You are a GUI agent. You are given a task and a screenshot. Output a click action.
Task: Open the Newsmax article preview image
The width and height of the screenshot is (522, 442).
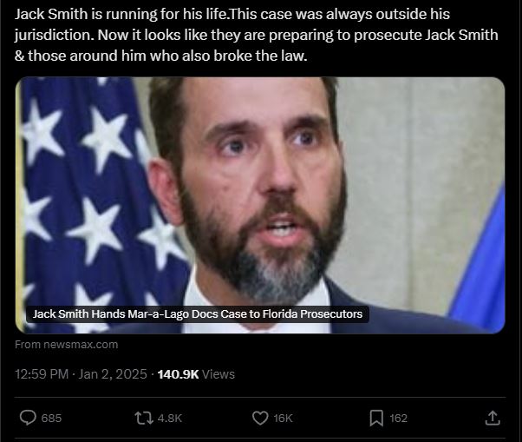260,205
